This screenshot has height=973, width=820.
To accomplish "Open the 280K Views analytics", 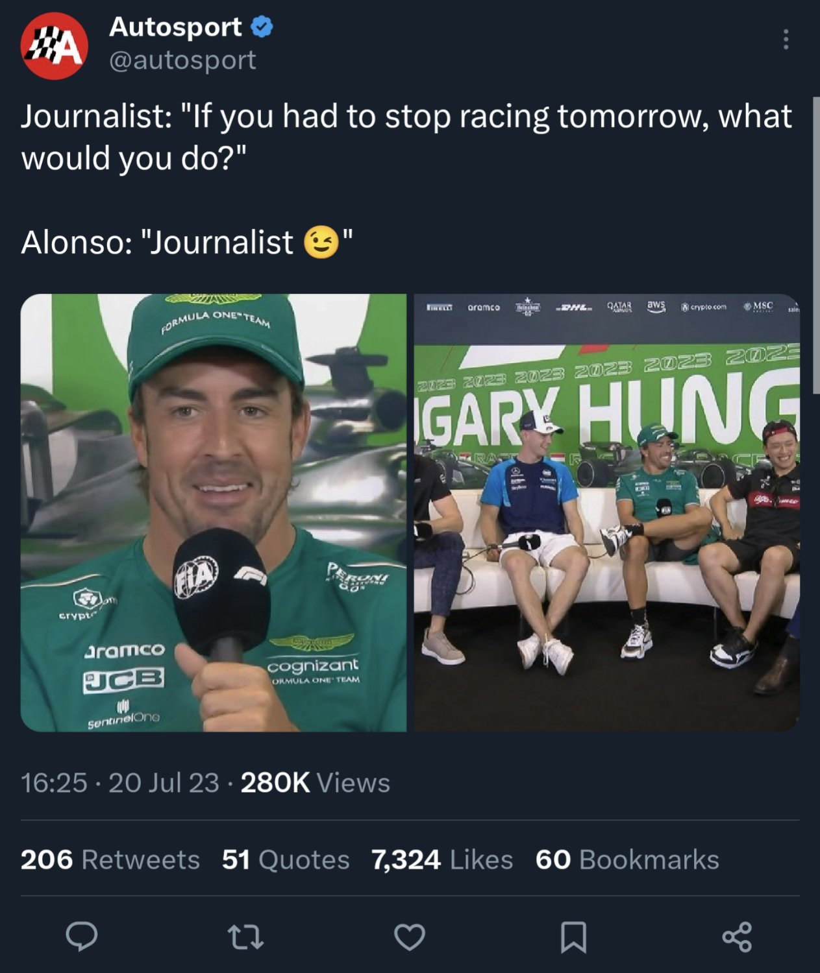I will coord(315,783).
